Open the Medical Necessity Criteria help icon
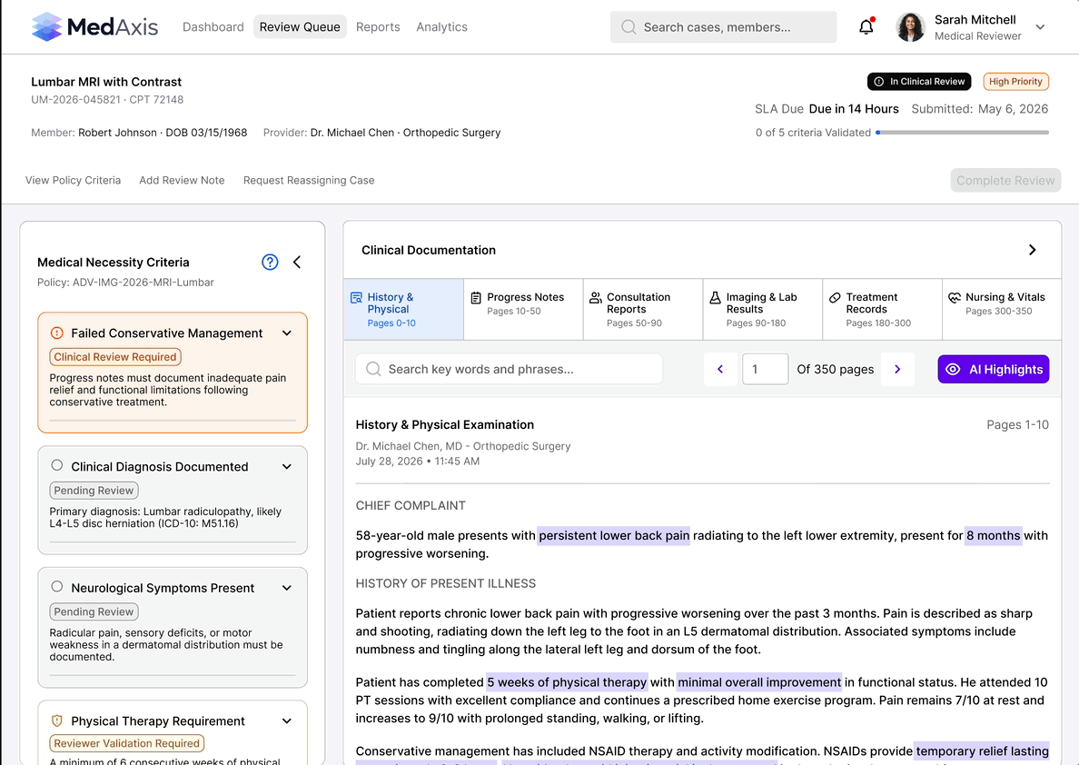 click(x=270, y=263)
